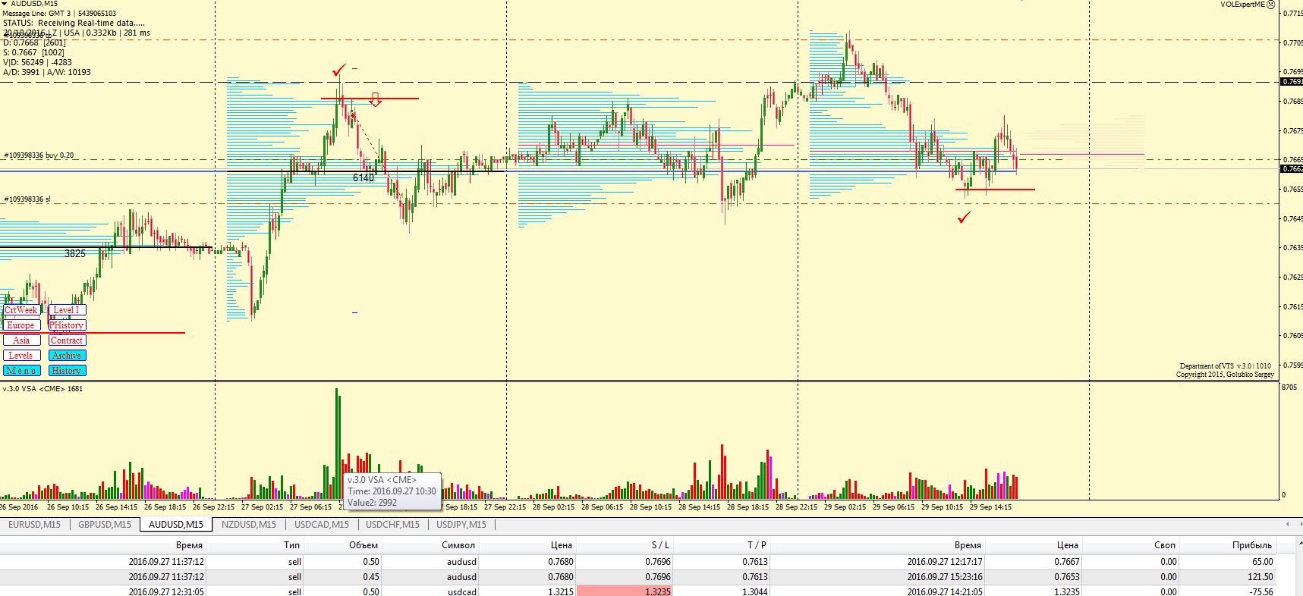Select the red down arrow on chart
The width and height of the screenshot is (1303, 596).
pos(375,99)
